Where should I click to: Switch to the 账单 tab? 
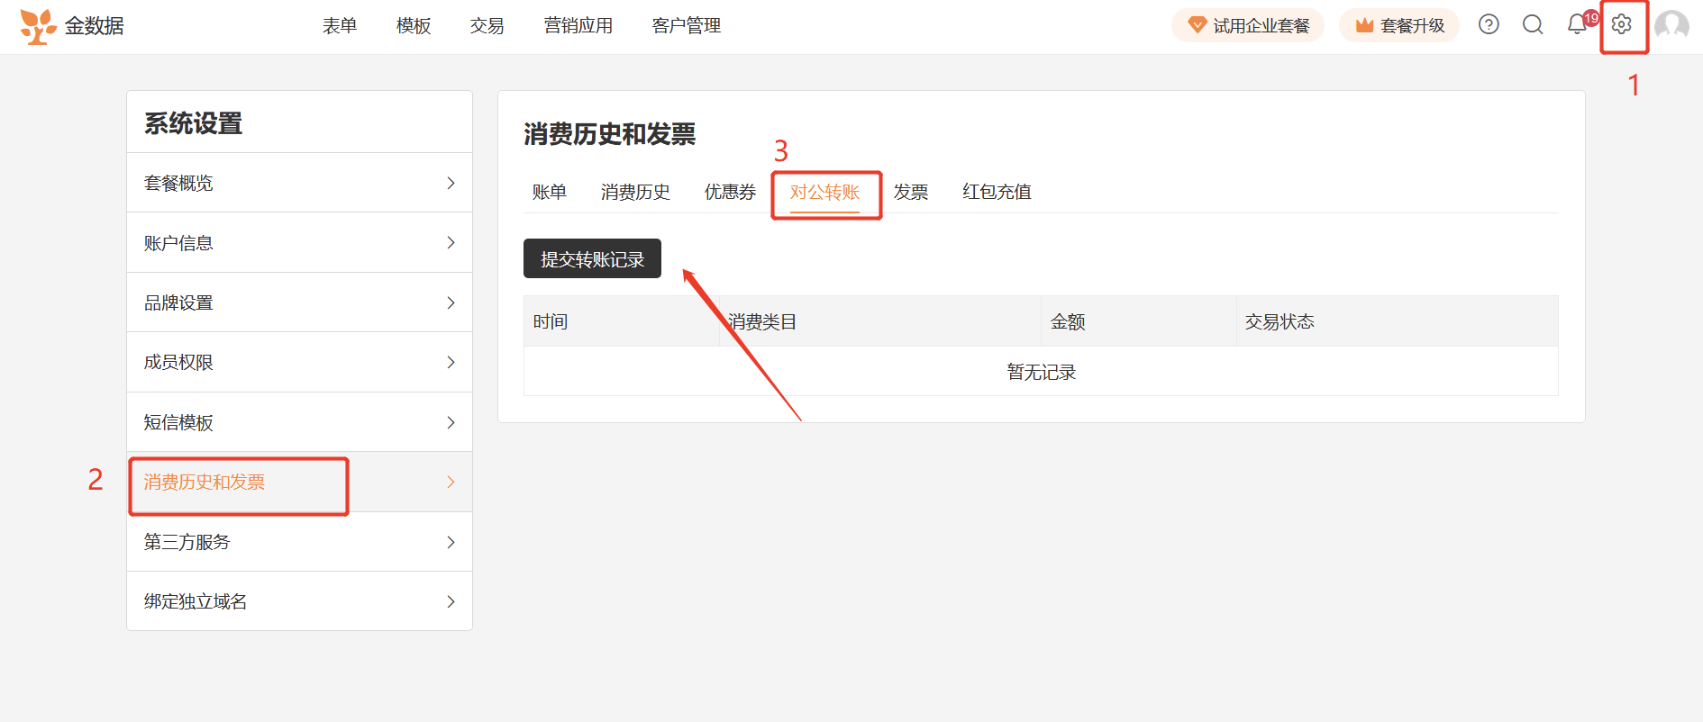coord(550,192)
